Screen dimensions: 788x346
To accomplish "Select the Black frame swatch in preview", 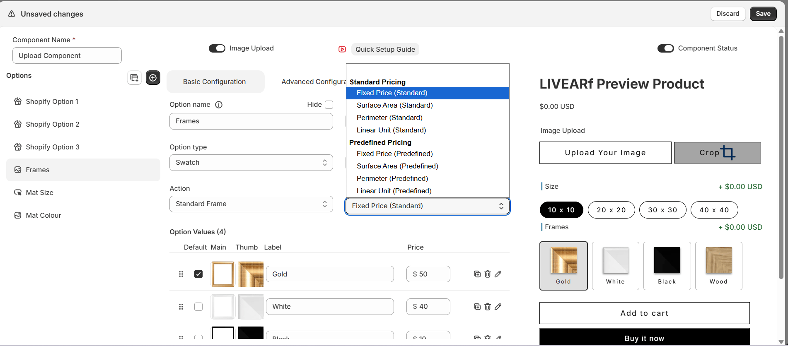I will click(667, 266).
